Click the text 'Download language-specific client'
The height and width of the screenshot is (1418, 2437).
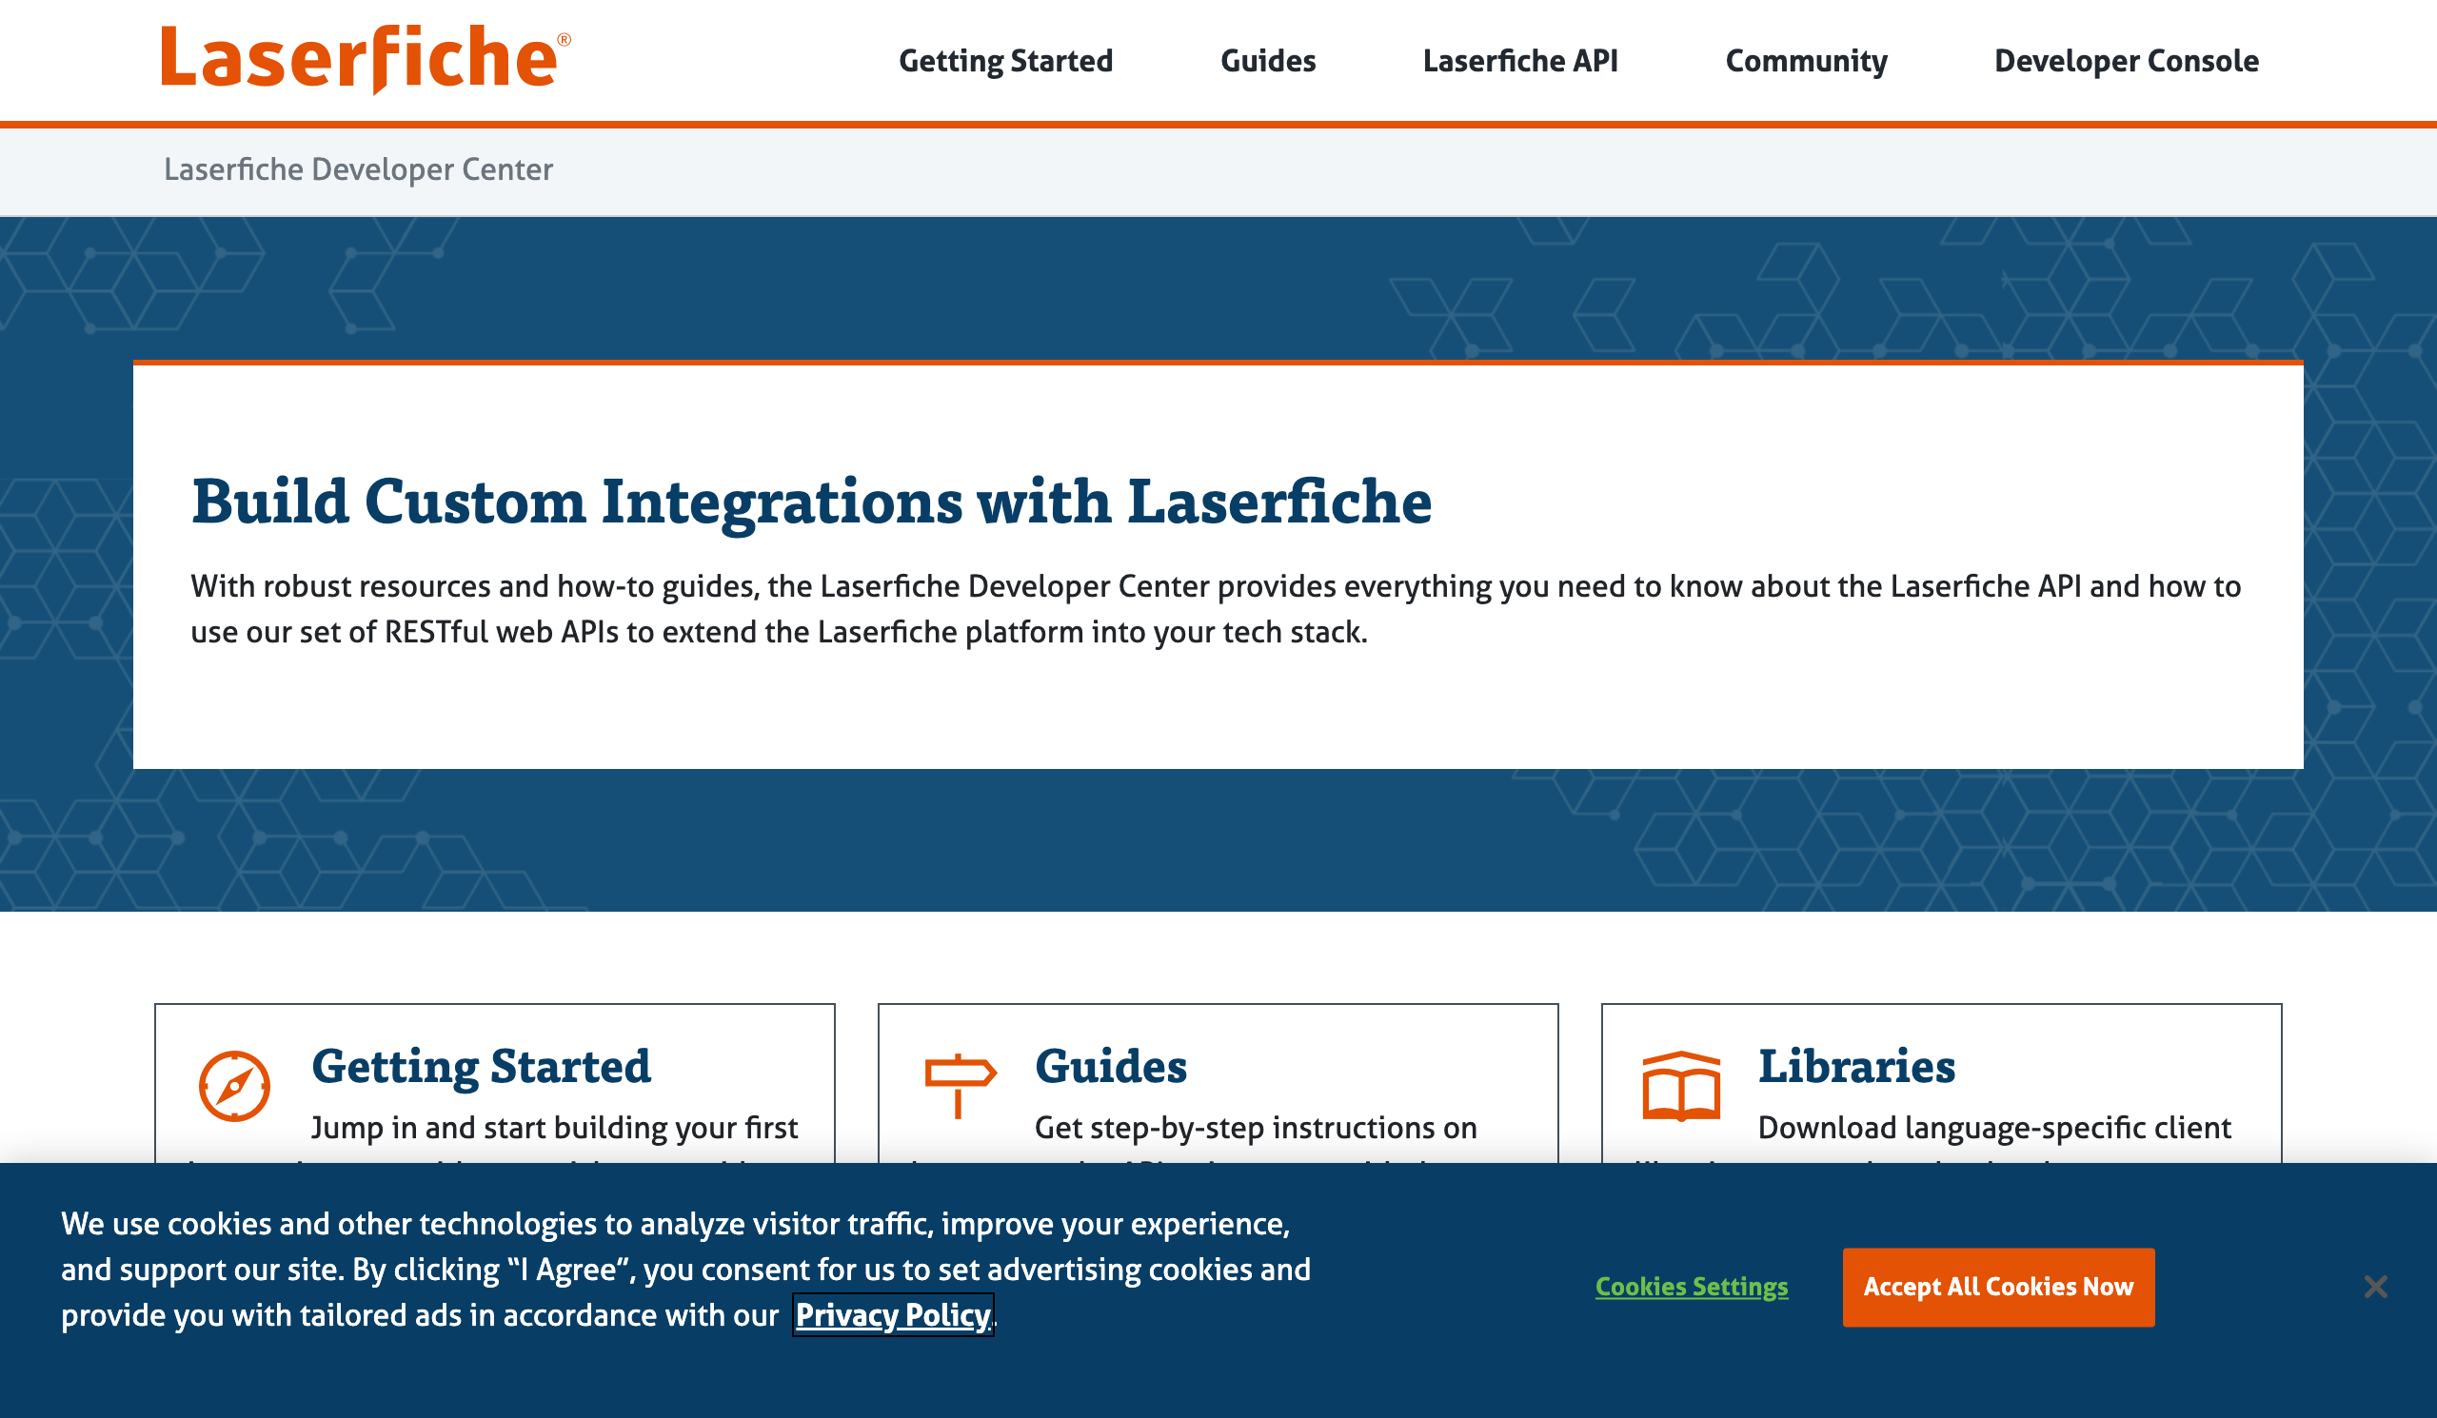click(x=1994, y=1127)
